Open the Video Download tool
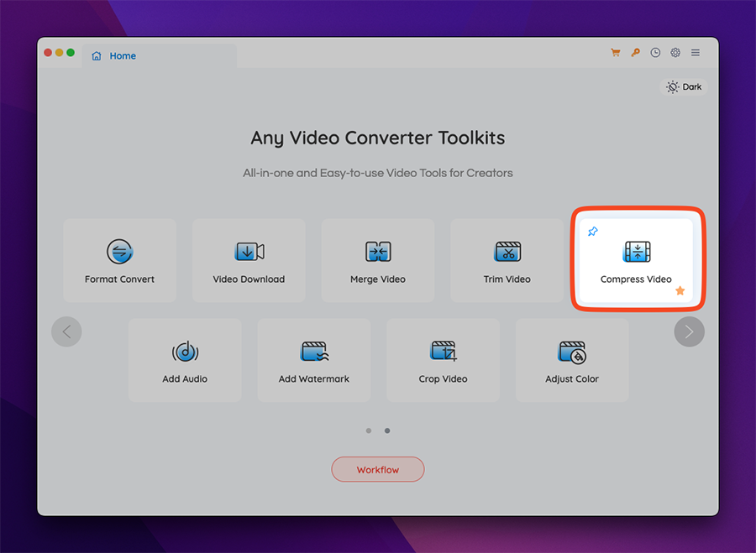The image size is (756, 553). pos(249,261)
